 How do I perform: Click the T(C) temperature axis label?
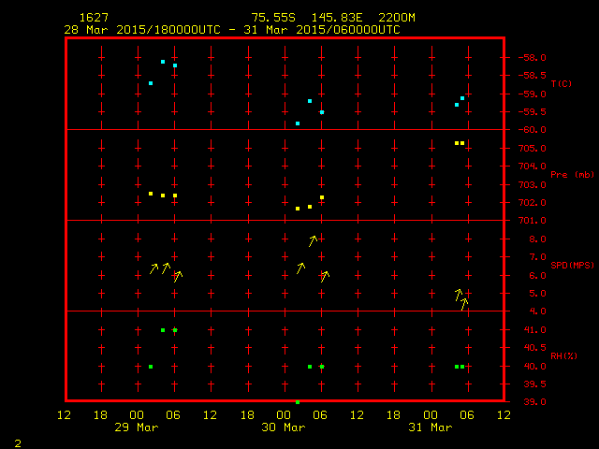coord(561,84)
